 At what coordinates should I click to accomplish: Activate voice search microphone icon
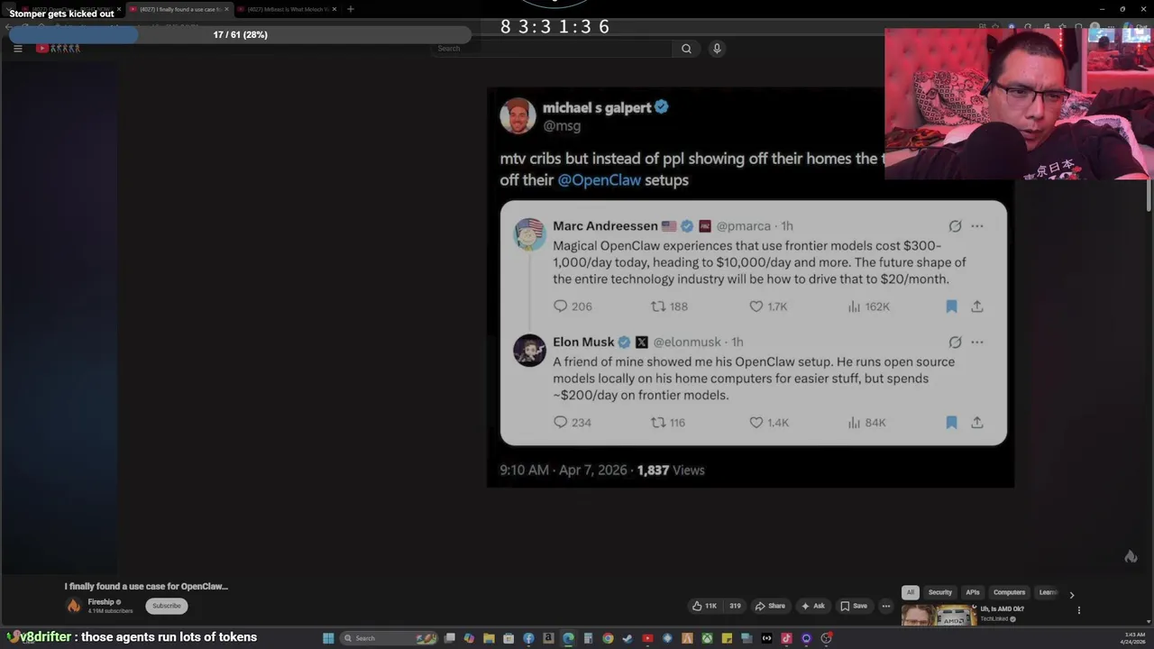point(717,49)
